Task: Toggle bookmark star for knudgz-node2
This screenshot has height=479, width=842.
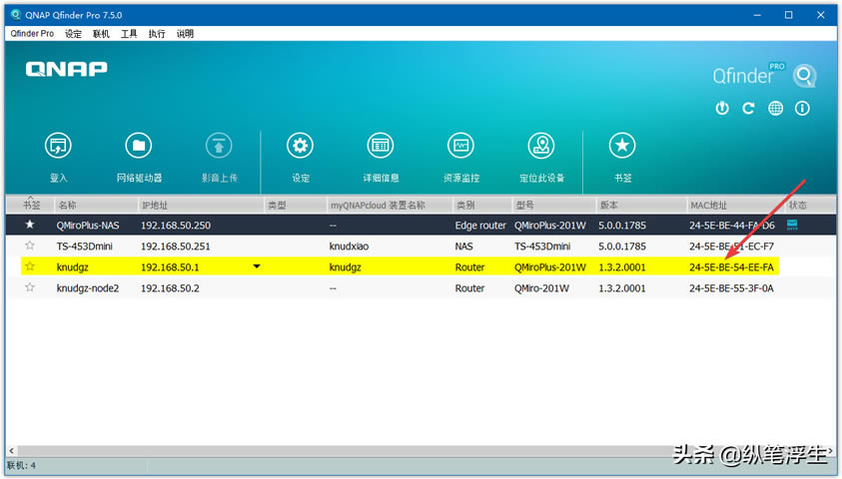Action: coord(30,287)
